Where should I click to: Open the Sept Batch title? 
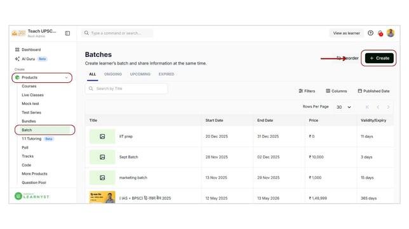(128, 157)
